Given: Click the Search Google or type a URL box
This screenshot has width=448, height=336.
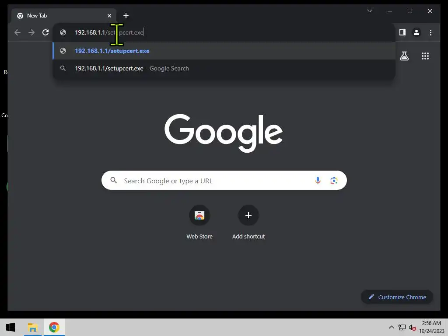Looking at the screenshot, I should click(224, 181).
